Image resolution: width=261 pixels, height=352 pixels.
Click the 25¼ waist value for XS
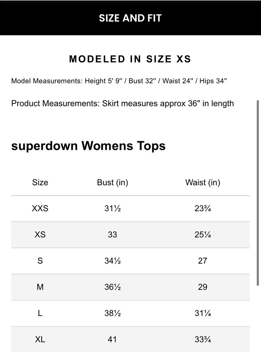click(x=202, y=234)
